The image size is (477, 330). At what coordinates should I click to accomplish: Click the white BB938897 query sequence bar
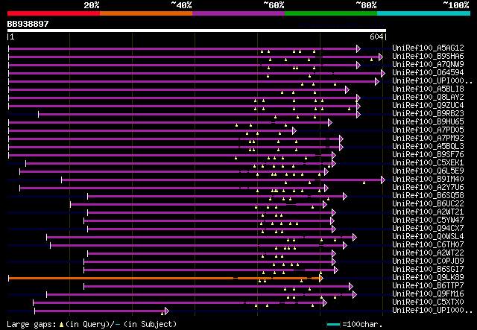tap(197, 31)
